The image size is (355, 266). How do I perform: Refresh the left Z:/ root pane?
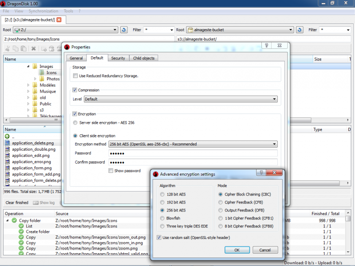click(x=124, y=30)
